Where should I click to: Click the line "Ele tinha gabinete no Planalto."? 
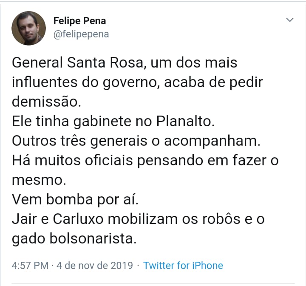point(114,121)
